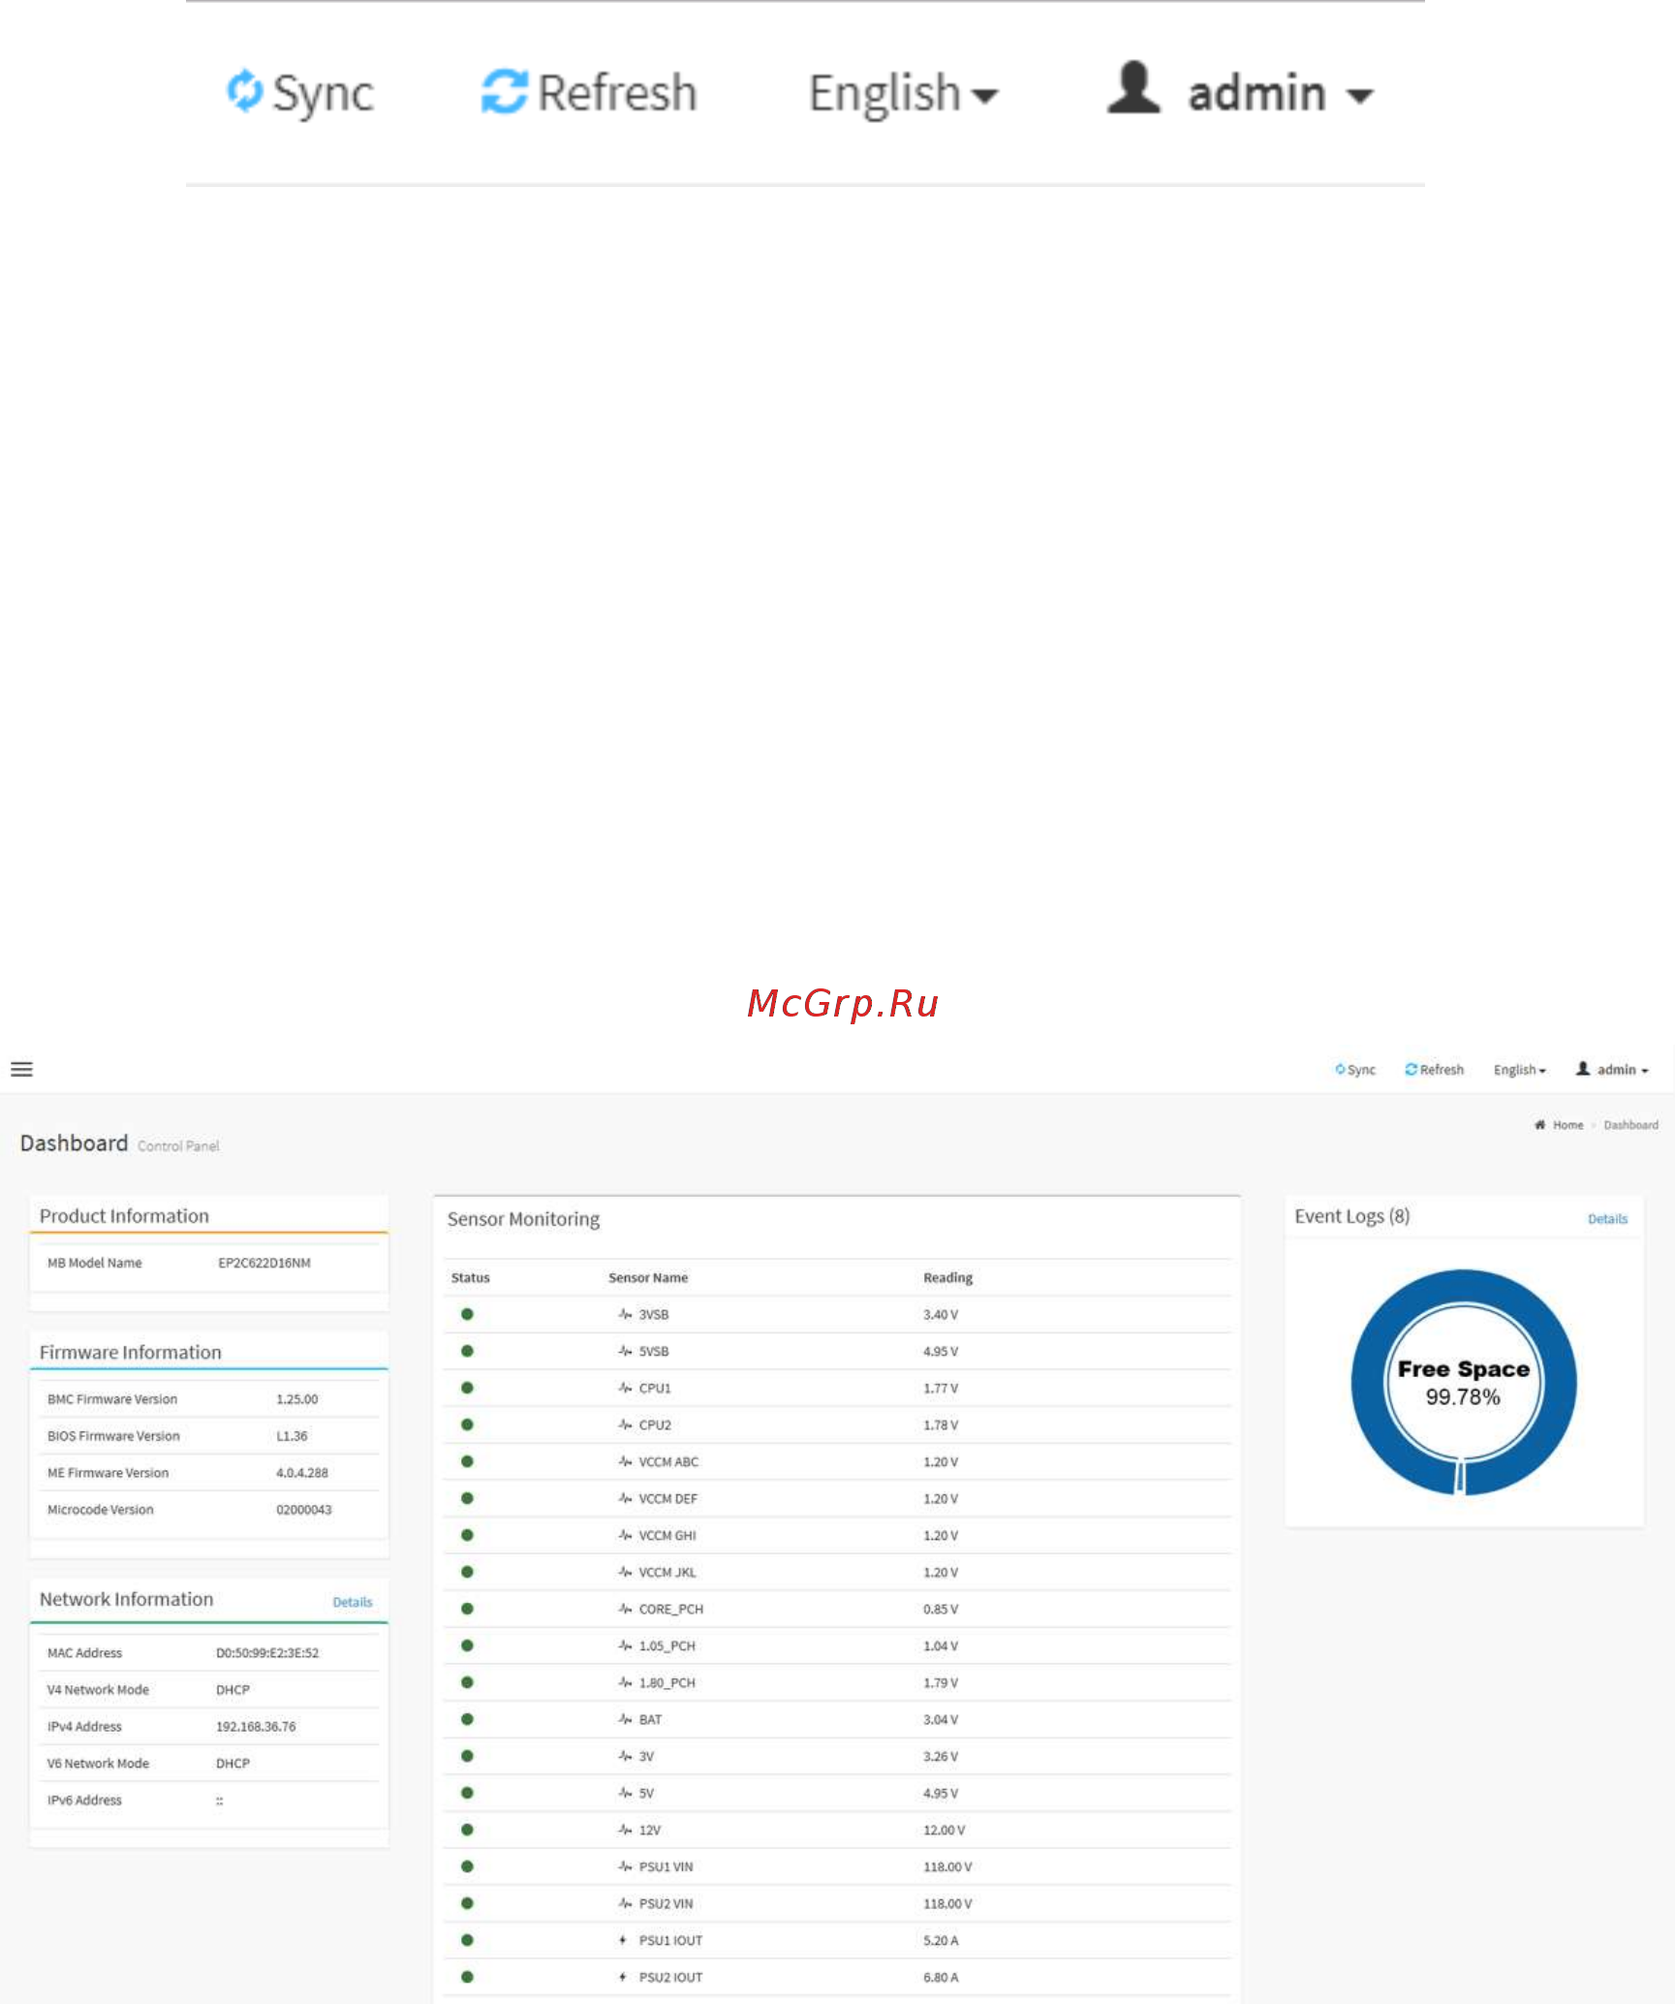Viewport: 1675px width, 2004px height.
Task: Click Dashboard in breadcrumb
Action: click(1631, 1125)
